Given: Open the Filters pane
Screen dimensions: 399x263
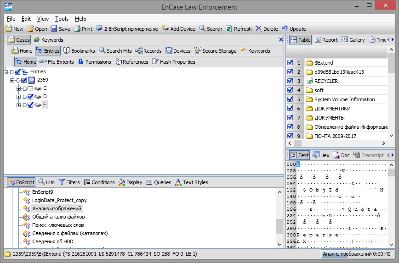Looking at the screenshot, I should [69, 182].
